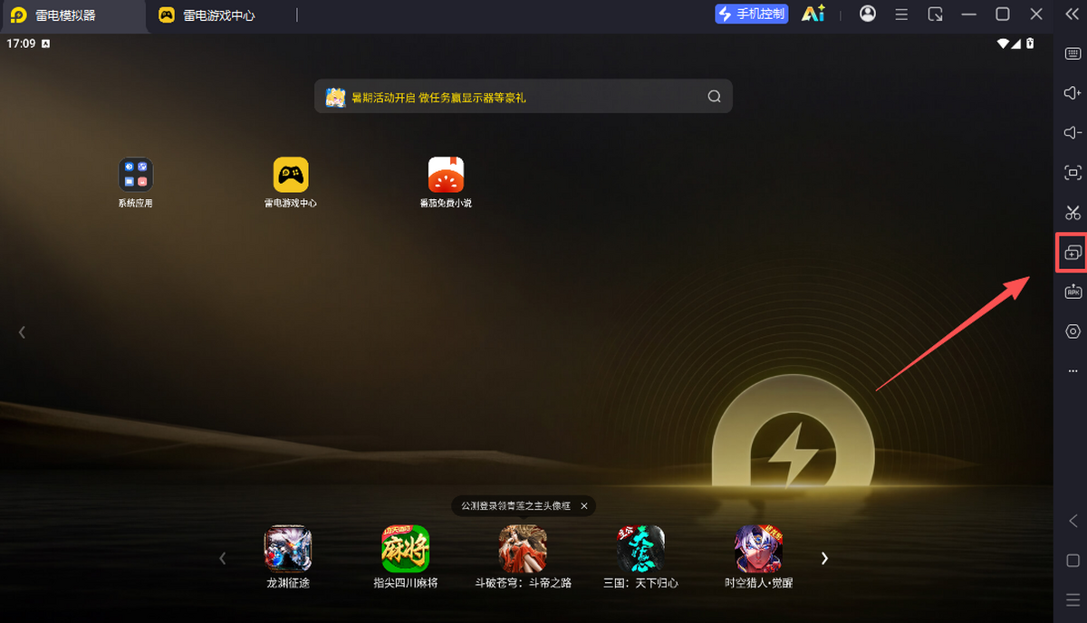Screen dimensions: 1087x623
Task: Open the 龙渊征途 game icon
Action: (288, 549)
